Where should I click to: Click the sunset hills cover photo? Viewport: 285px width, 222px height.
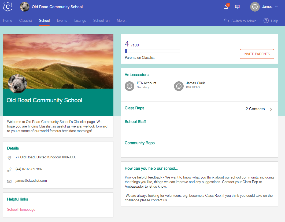click(58, 61)
